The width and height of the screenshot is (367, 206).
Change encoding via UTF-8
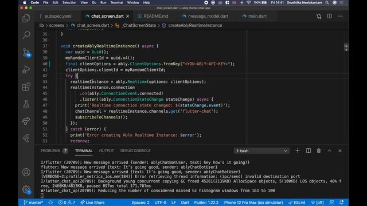click(161, 203)
